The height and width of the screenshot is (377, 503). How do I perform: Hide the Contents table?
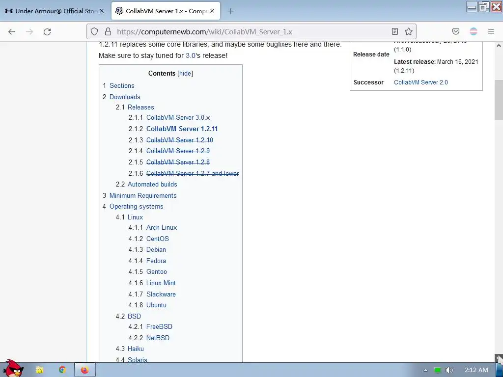tap(185, 73)
